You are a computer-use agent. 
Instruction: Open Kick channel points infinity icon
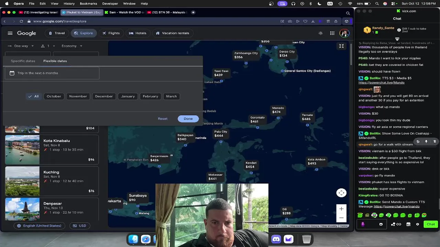point(399,224)
